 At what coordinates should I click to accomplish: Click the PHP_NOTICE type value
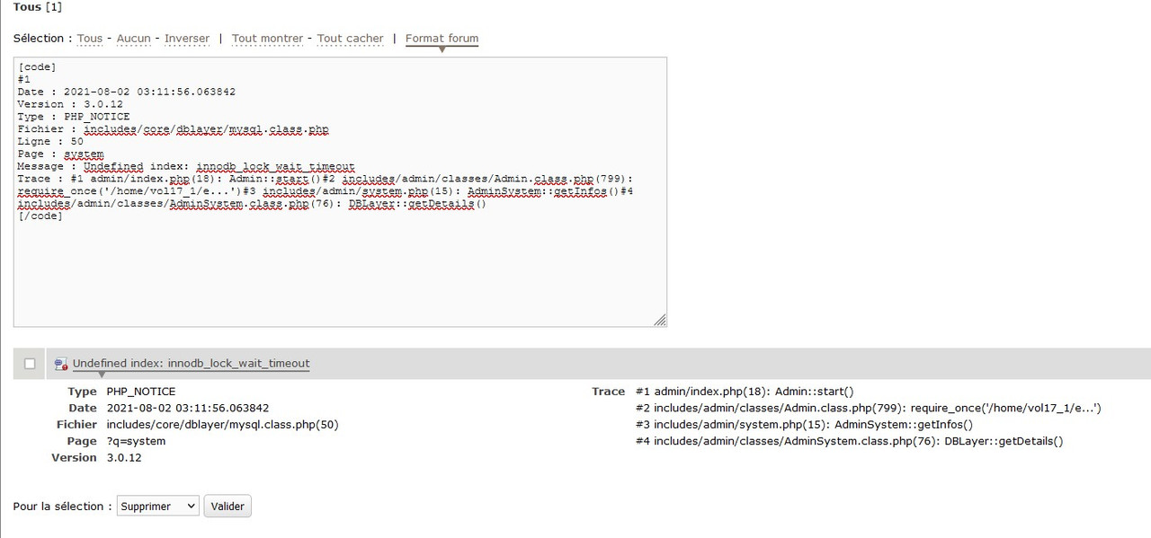tap(141, 392)
